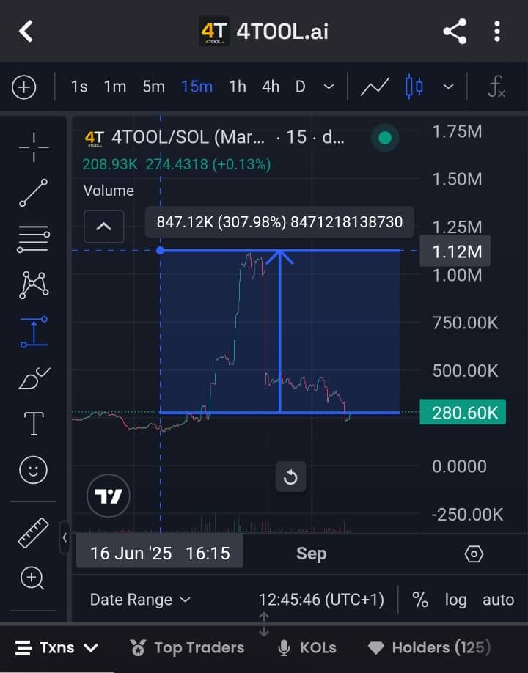Open the emoji sticker tool

33,470
